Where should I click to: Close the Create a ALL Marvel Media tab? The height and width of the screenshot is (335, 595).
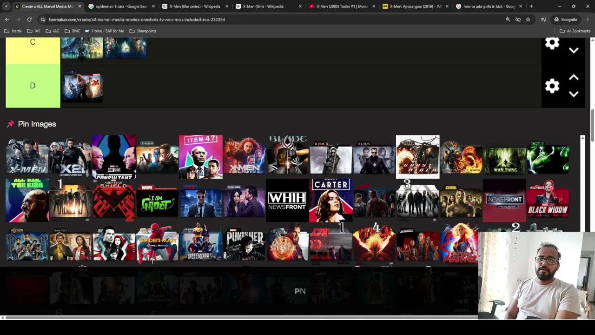coord(79,7)
